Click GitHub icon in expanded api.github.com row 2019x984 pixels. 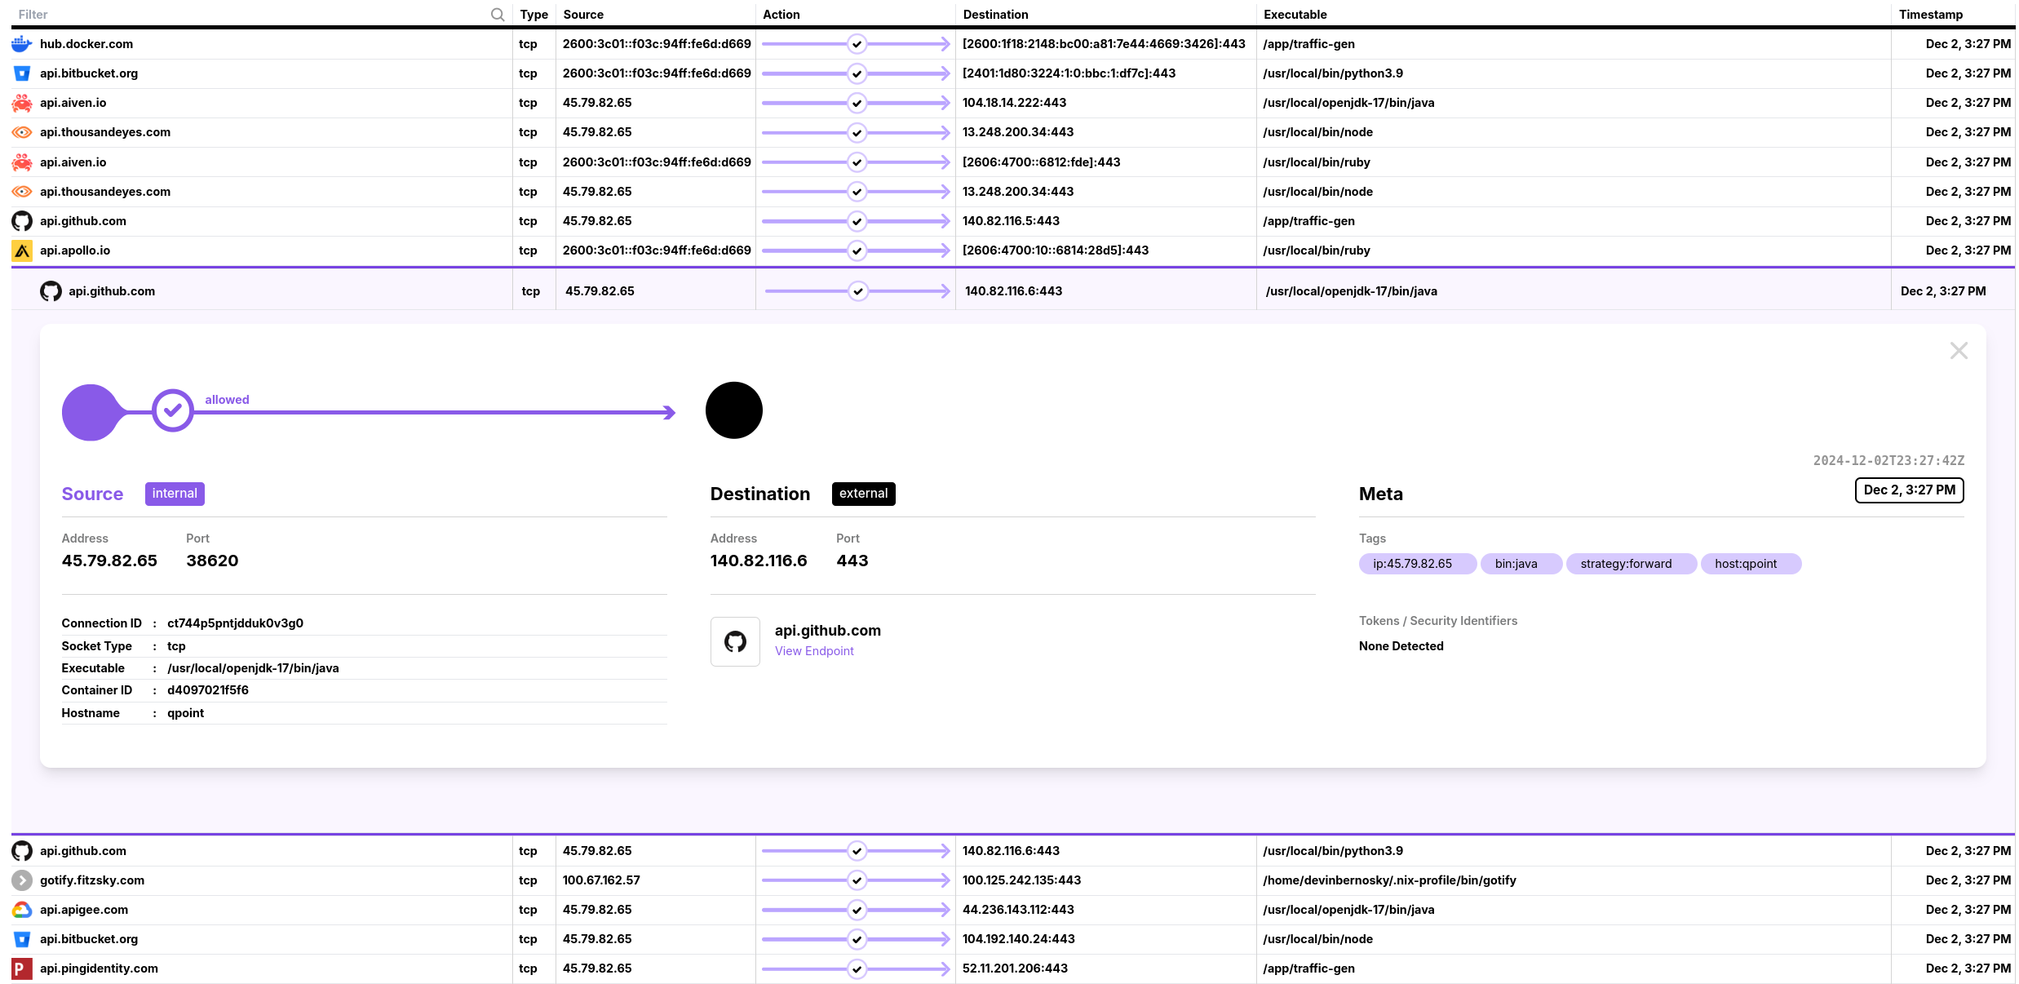[51, 291]
